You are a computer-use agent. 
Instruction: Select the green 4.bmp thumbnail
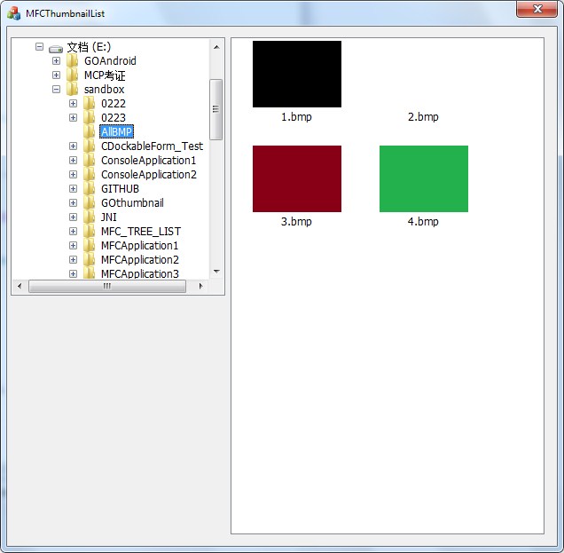[424, 178]
